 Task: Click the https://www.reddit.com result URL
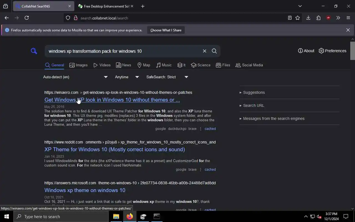tap(130, 142)
